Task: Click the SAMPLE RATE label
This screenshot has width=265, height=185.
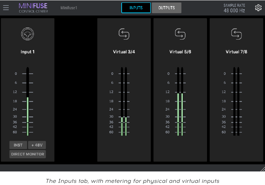Action: point(234,5)
